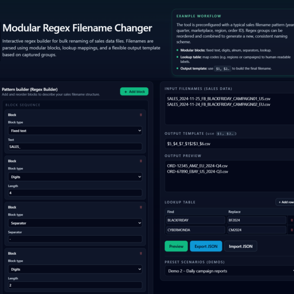This screenshot has width=294, height=294.
Task: Focus the Text field containing SALES_
Action: point(75,147)
